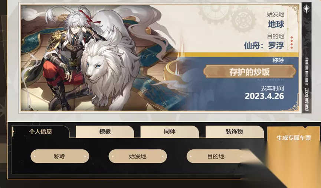Click the 存护的炒饭 name plate
This screenshot has width=321, height=188.
pos(250,72)
